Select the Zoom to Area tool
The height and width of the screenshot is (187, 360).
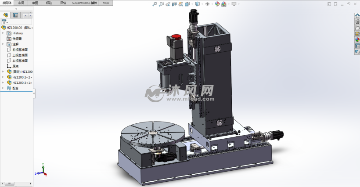161,4
